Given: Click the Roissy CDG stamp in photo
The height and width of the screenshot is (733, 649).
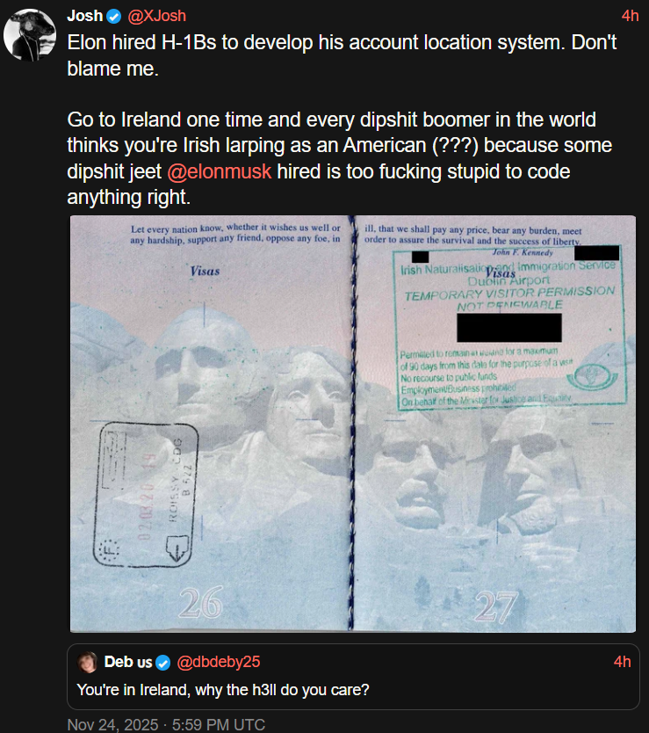Looking at the screenshot, I should [x=145, y=495].
